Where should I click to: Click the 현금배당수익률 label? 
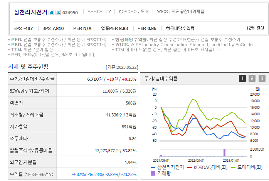180,28
